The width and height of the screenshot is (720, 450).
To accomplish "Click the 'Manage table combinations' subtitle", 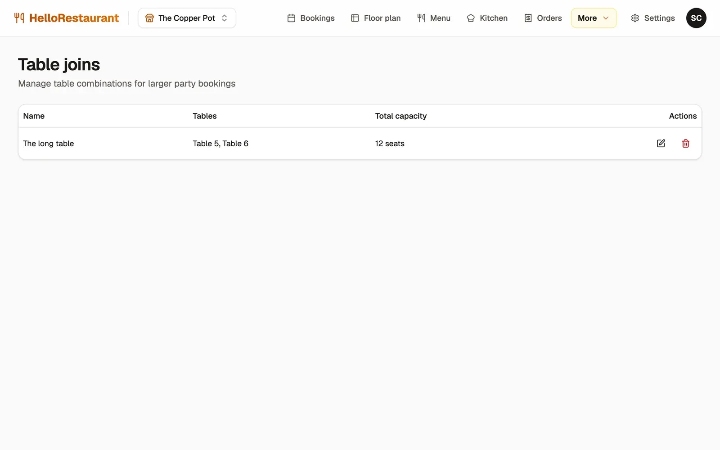I will (127, 84).
